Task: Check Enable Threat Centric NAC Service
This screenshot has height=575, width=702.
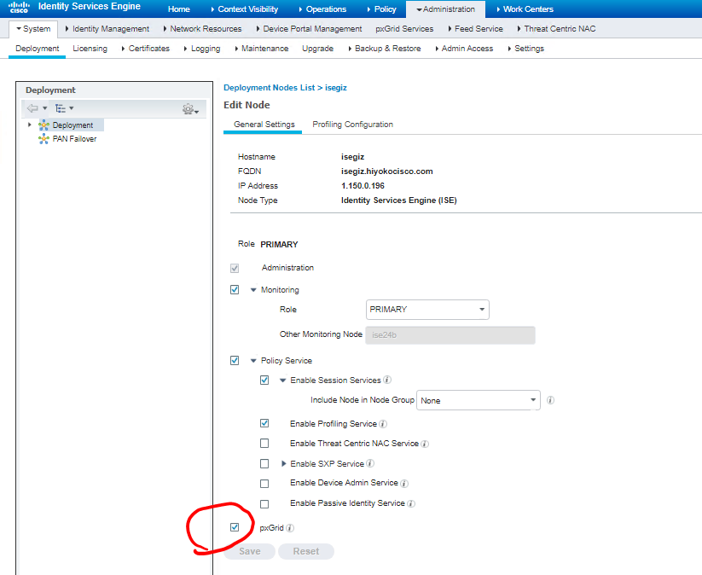Action: tap(264, 444)
